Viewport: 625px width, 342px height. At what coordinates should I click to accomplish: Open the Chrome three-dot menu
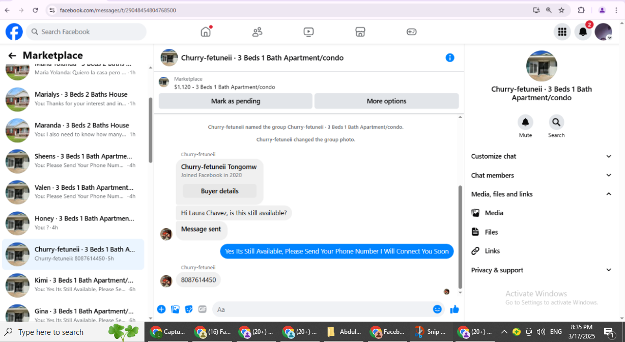[616, 10]
